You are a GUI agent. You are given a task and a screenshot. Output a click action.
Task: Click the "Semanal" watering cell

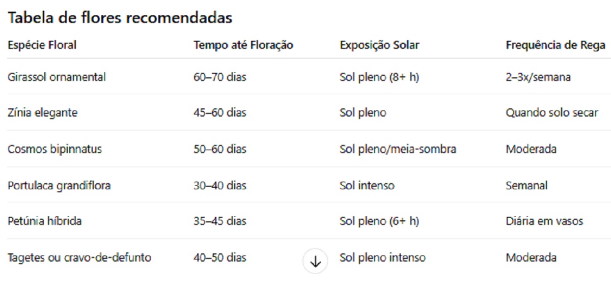click(526, 186)
